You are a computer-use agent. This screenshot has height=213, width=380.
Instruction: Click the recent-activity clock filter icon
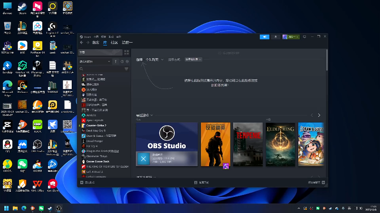pyautogui.click(x=122, y=62)
